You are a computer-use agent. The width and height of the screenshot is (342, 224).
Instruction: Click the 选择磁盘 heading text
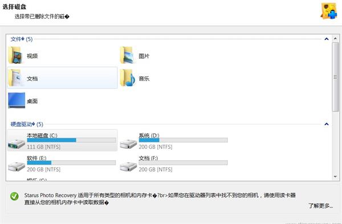pyautogui.click(x=14, y=7)
